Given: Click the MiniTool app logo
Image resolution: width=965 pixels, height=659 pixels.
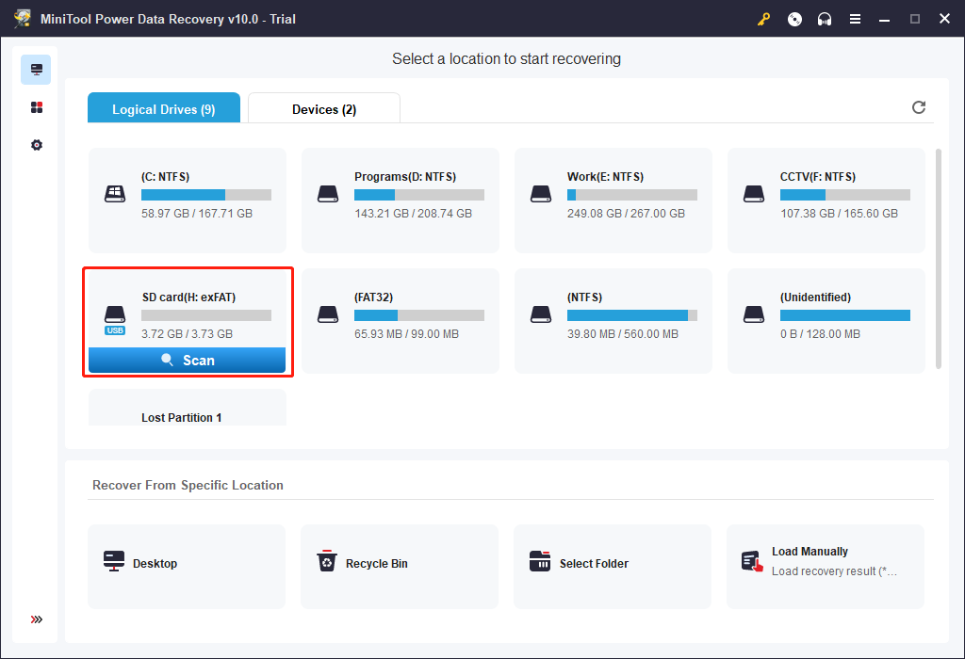Looking at the screenshot, I should pyautogui.click(x=23, y=19).
